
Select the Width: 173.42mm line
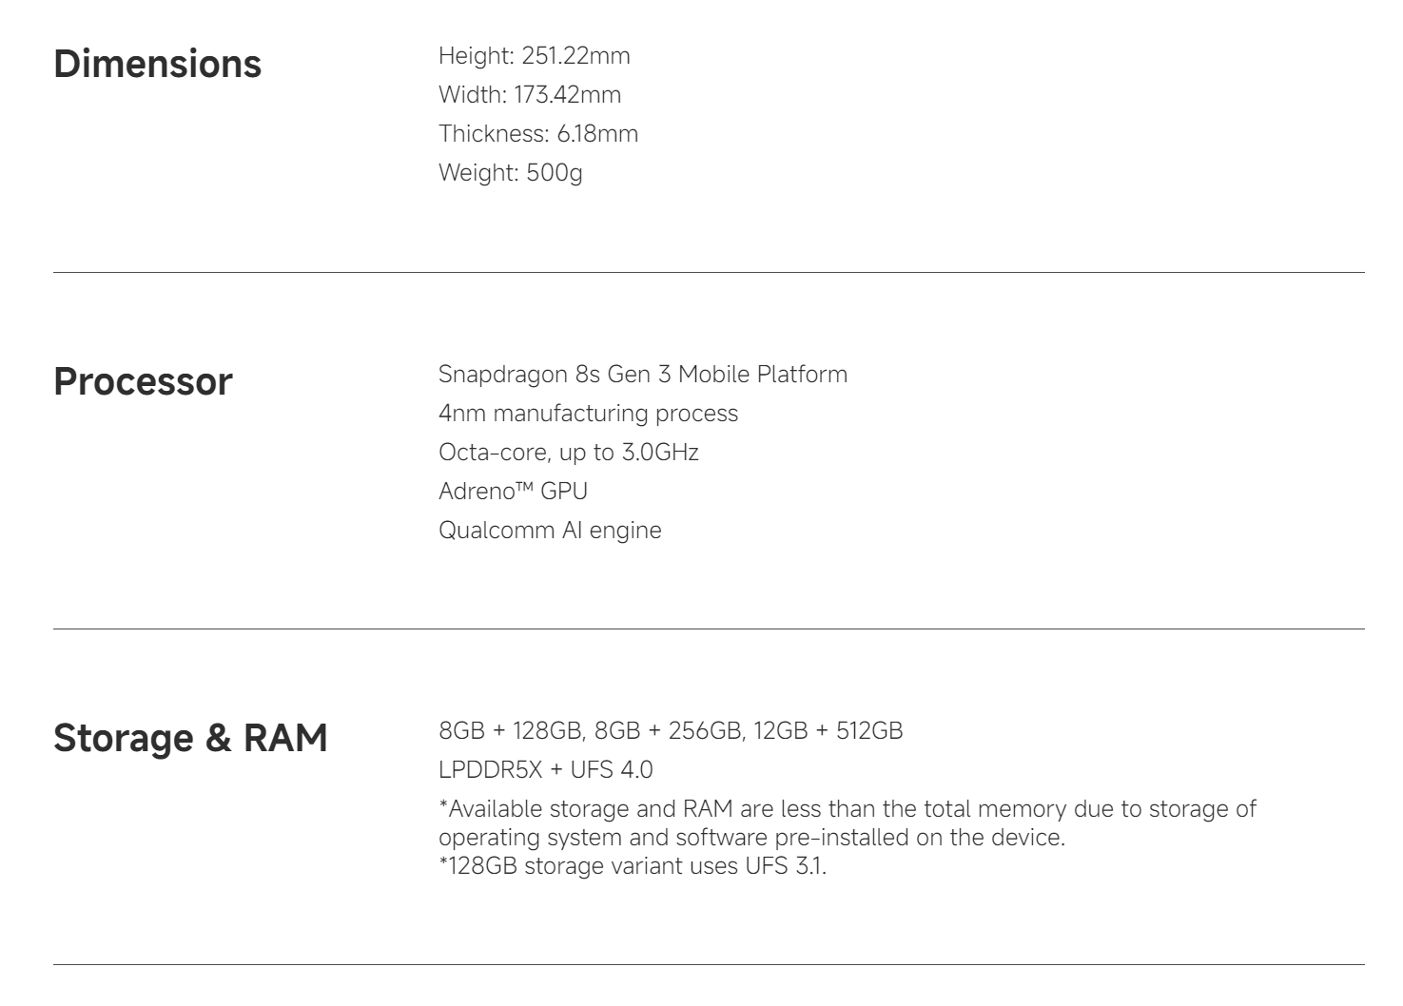coord(530,95)
